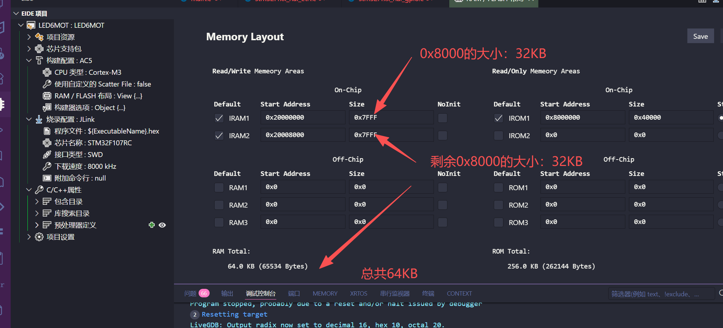
Task: Switch to the MEMORY panel tab
Action: tap(325, 293)
